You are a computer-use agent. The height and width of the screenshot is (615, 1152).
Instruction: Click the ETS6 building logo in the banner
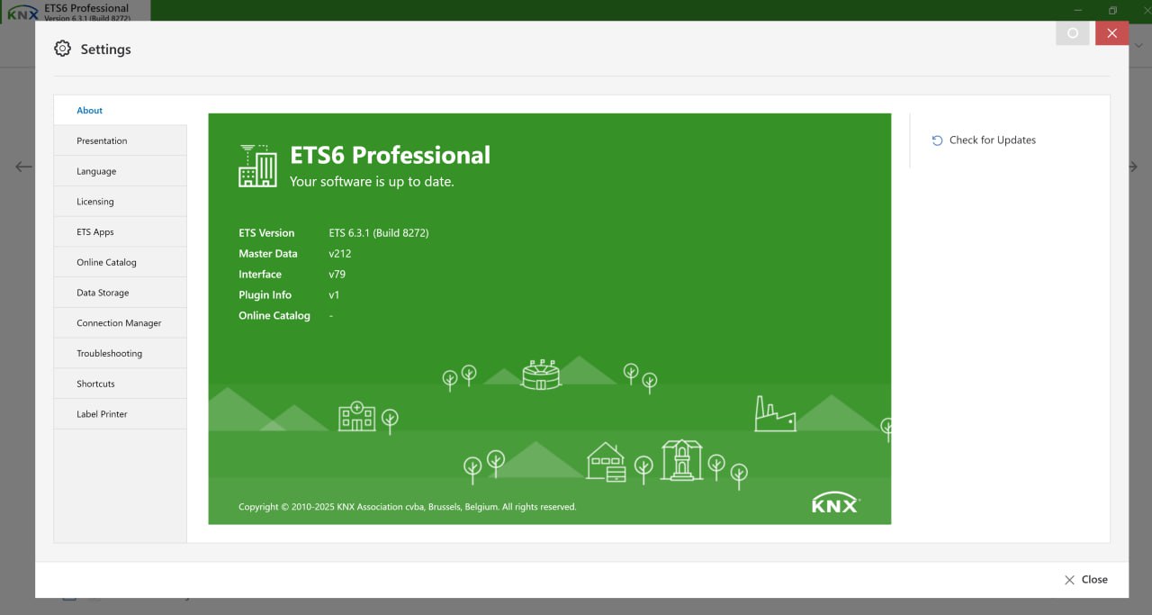pos(257,166)
